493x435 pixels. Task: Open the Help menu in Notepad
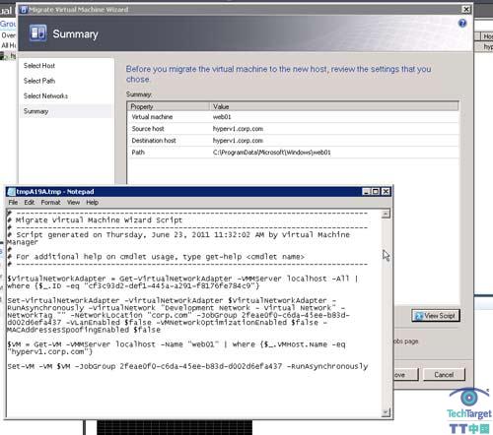pos(93,203)
